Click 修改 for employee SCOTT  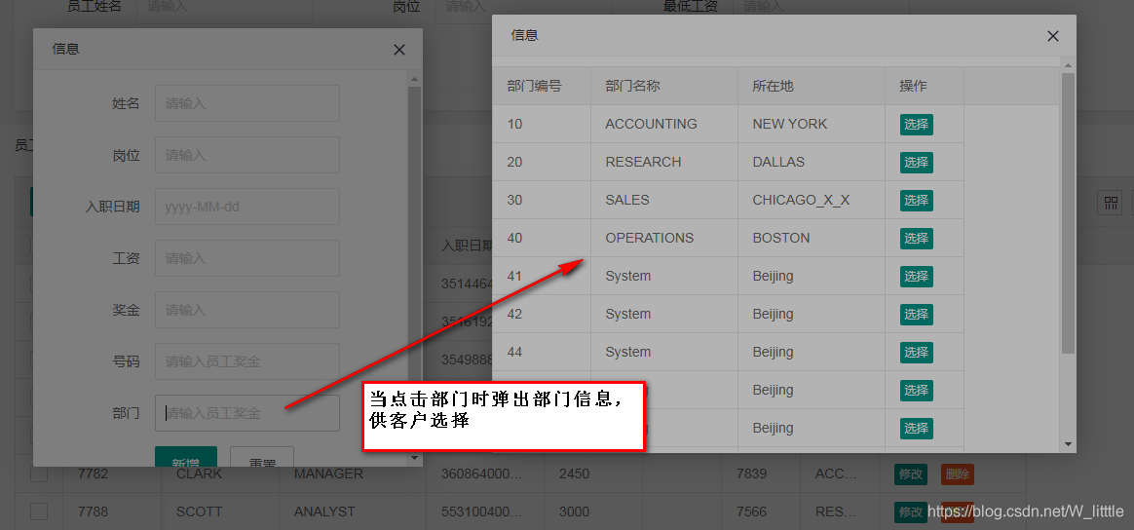point(911,511)
